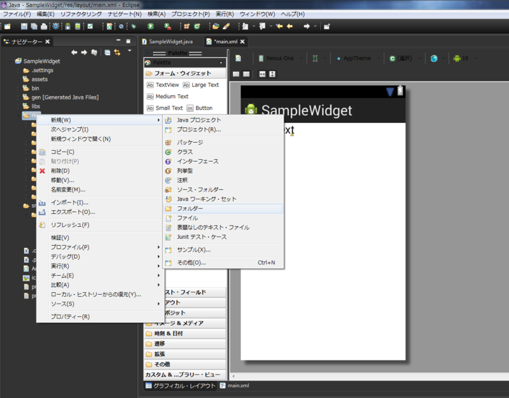Open the Android Virtual Device Manager icon
This screenshot has width=509, height=398.
78,26
